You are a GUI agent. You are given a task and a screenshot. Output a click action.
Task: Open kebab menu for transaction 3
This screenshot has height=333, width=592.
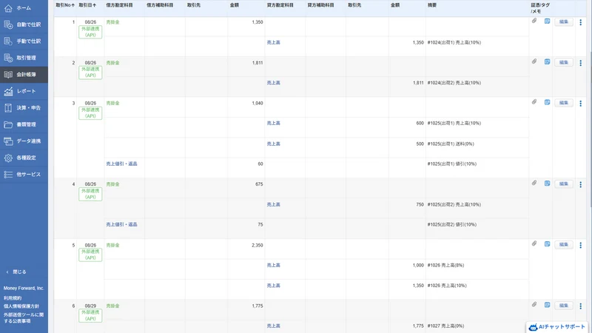coord(581,103)
